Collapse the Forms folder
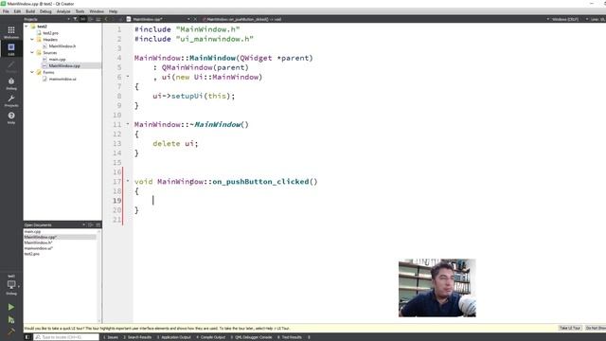The width and height of the screenshot is (606, 341). tap(32, 72)
